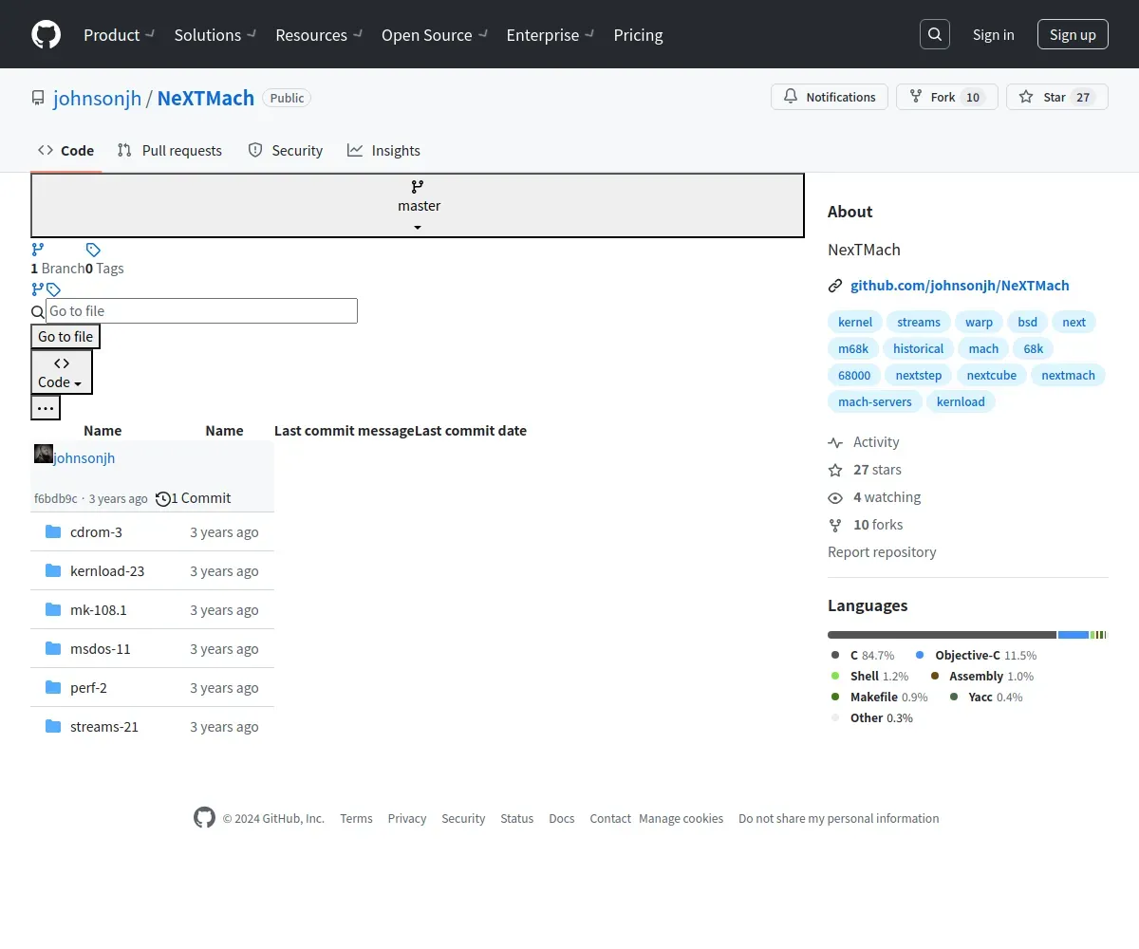The image size is (1139, 949).
Task: Click the repository icon beside johnsonjh
Action: coord(38,98)
